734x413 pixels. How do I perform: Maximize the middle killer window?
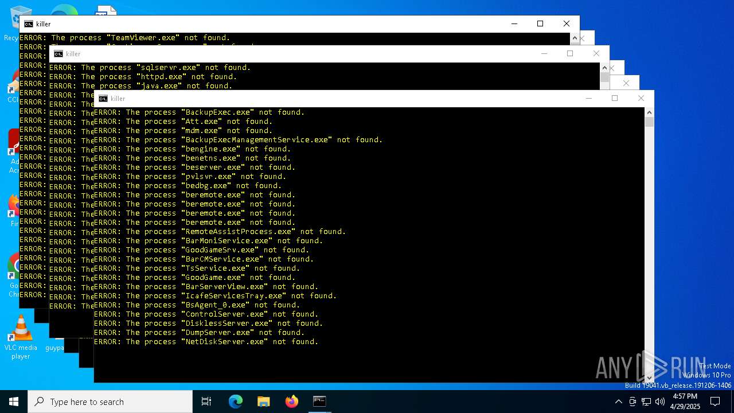pyautogui.click(x=570, y=54)
